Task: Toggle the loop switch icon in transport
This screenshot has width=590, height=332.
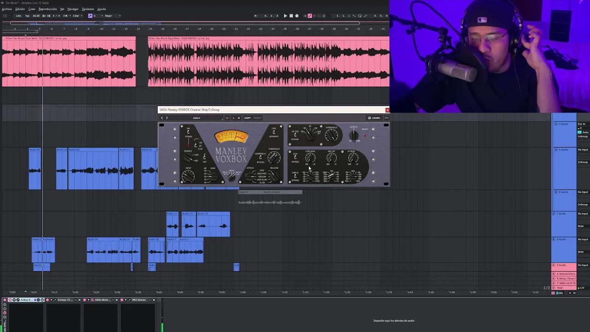Action: (x=360, y=16)
